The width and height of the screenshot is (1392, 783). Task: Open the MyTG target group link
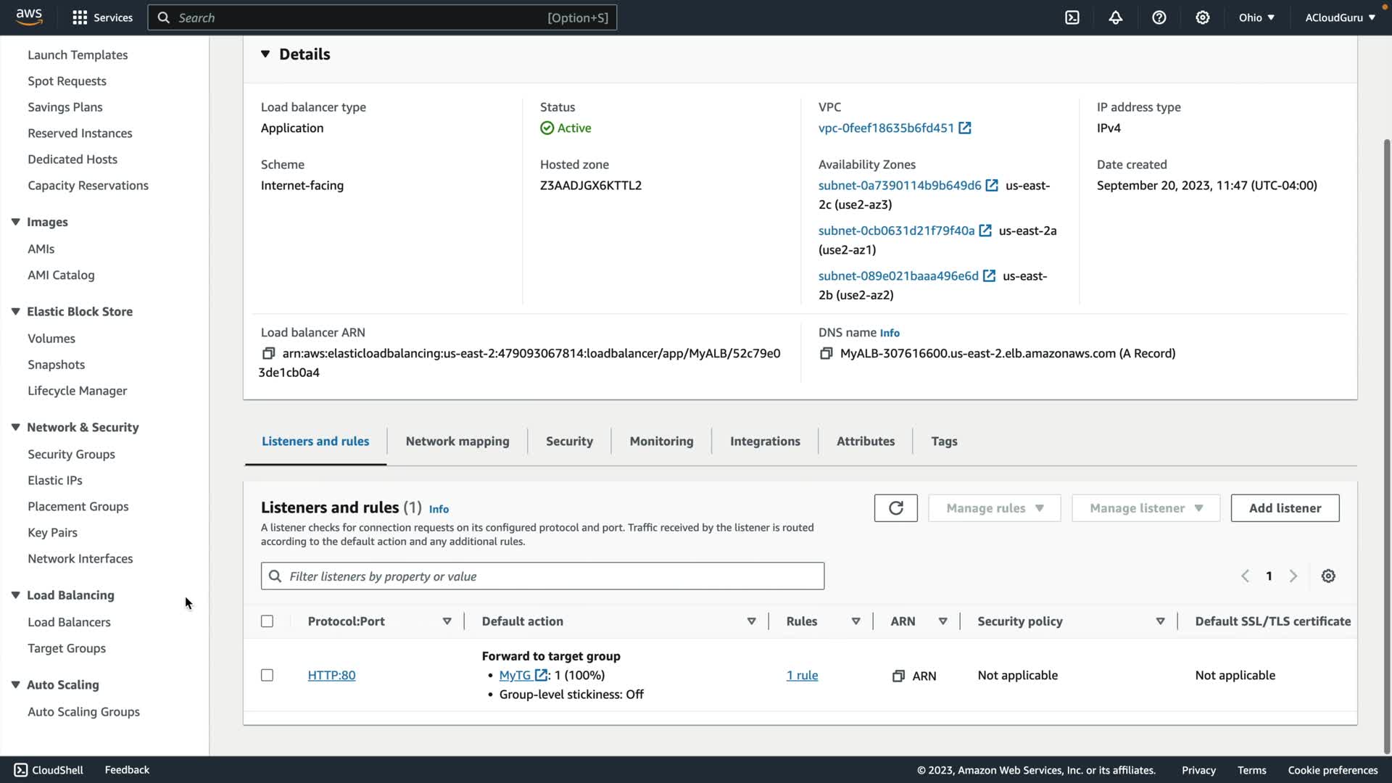[515, 675]
